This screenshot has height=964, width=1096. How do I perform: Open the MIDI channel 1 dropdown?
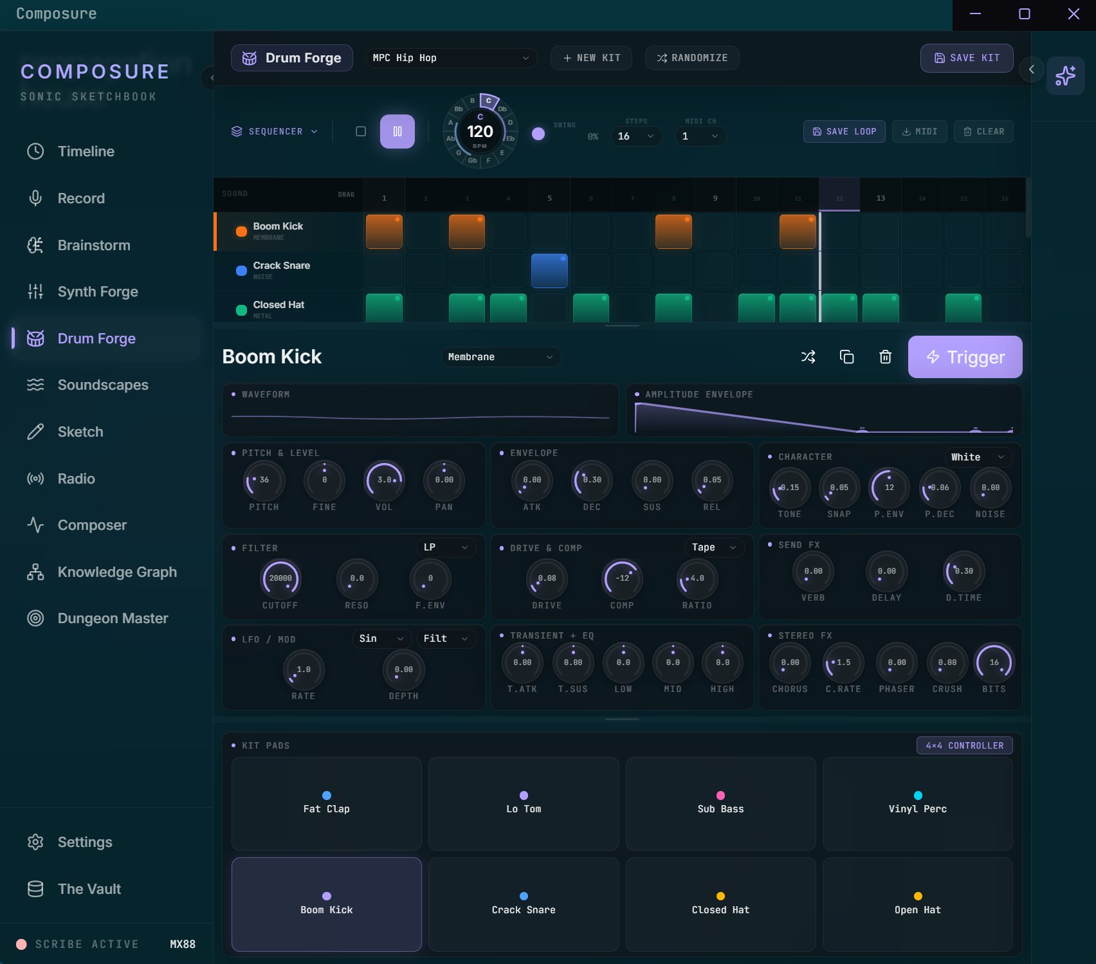700,136
